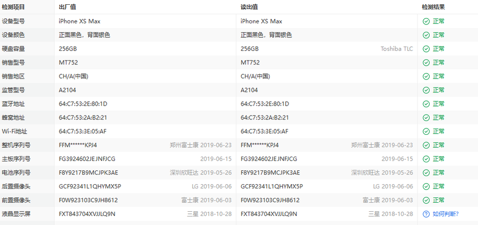Click read value iPhone XS Max in 读出值
478x225 pixels.
click(x=261, y=21)
